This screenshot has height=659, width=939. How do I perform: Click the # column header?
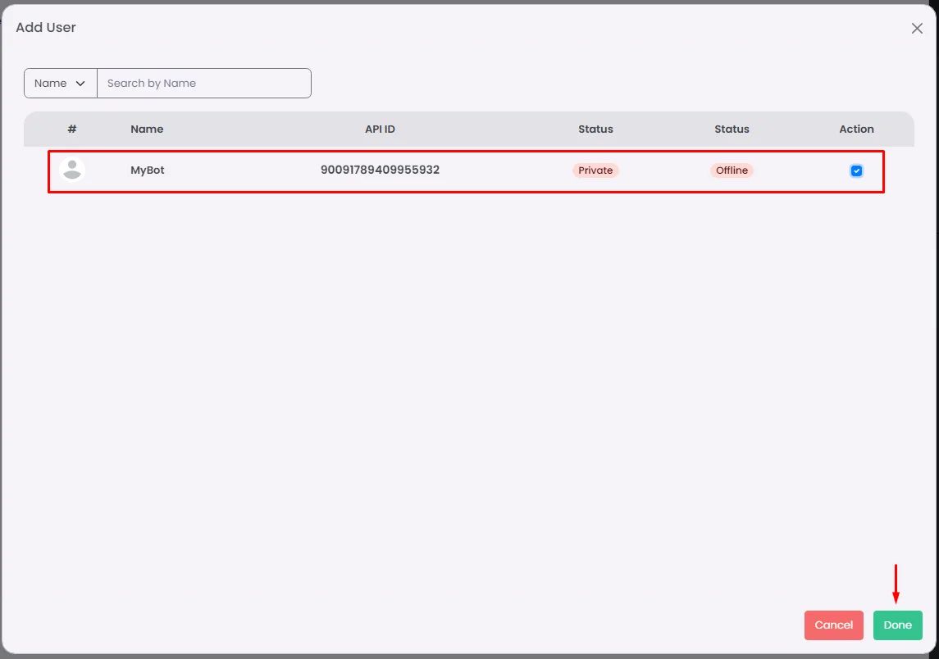coord(72,129)
